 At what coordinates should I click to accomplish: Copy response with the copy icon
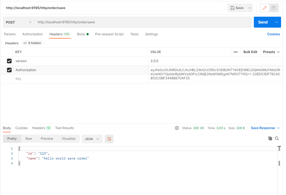click(270, 138)
